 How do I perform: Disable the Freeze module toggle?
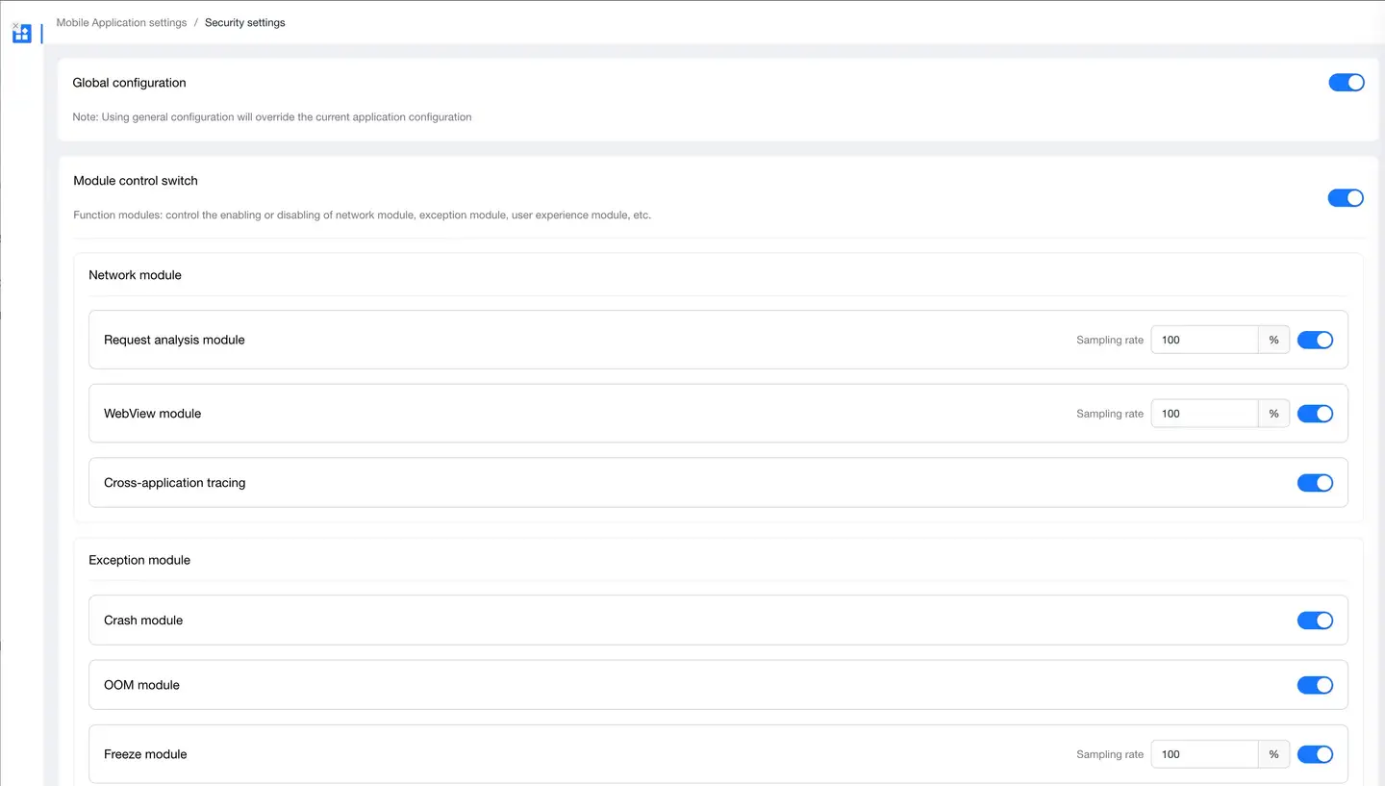(1314, 754)
